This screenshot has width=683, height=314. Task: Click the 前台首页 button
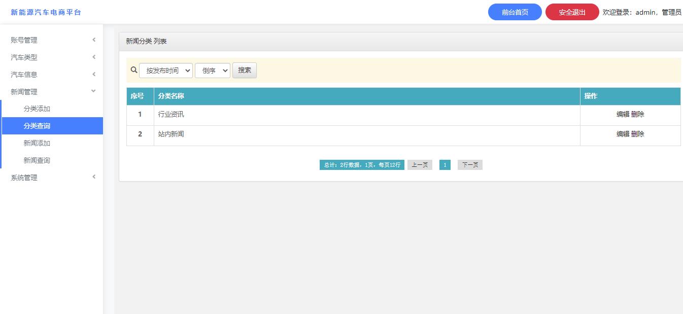click(x=515, y=12)
